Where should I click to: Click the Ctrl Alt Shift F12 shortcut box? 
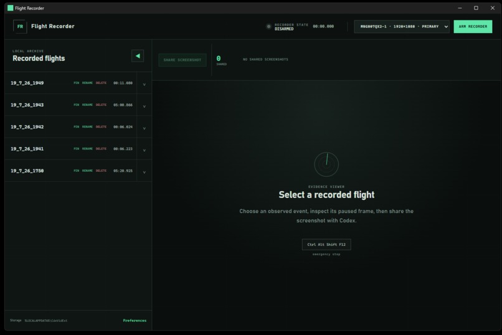[x=326, y=245]
